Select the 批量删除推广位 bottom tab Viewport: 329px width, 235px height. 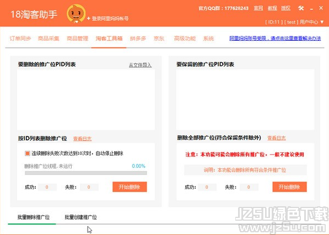tap(34, 217)
